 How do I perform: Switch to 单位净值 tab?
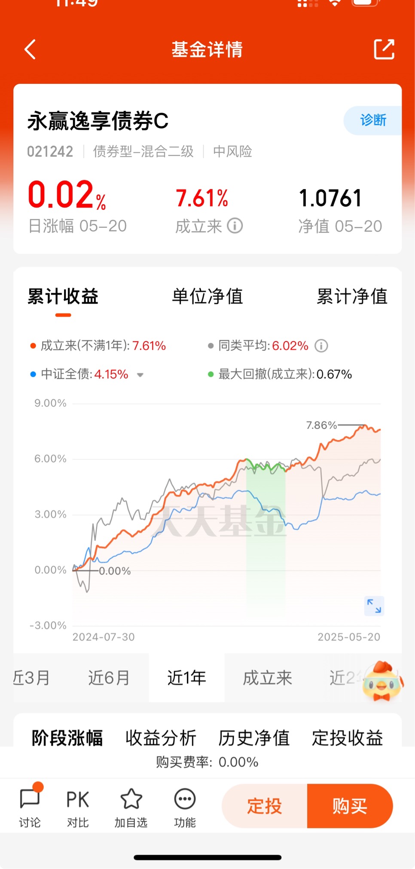tap(207, 297)
